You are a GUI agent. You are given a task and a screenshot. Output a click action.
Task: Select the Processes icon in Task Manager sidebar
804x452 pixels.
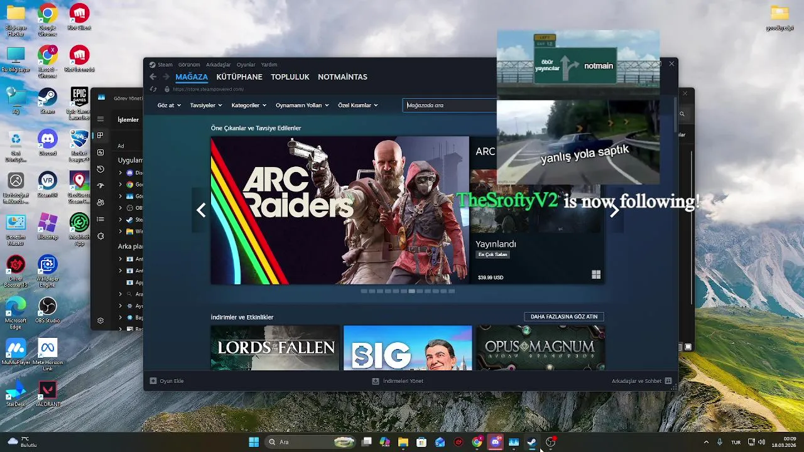pyautogui.click(x=100, y=135)
